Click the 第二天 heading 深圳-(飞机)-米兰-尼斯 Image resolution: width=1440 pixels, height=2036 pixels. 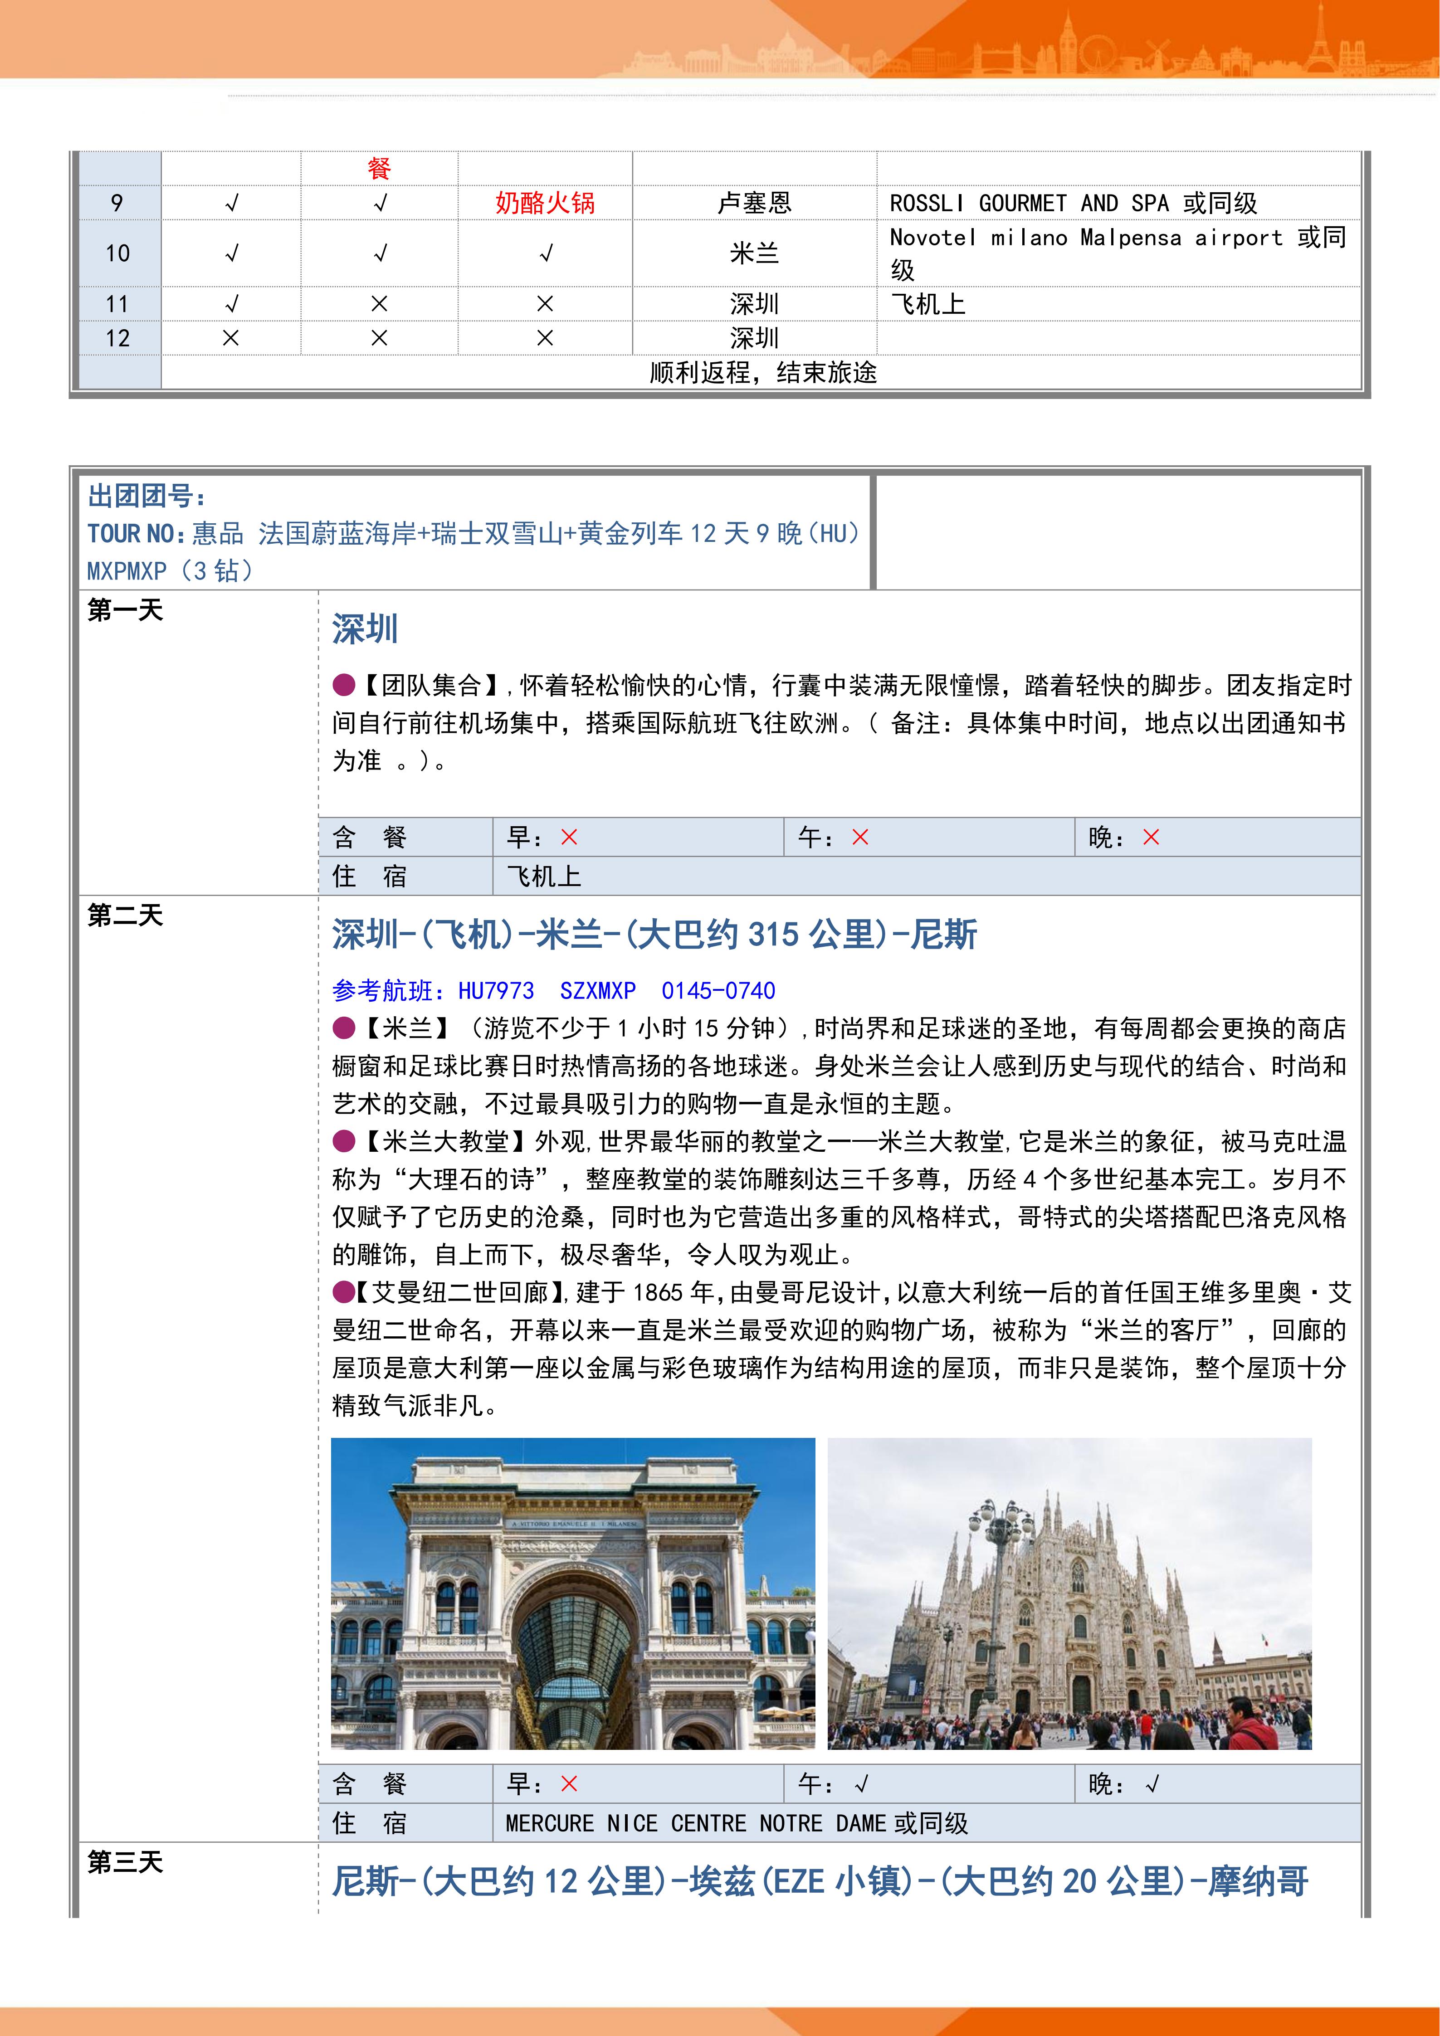point(654,935)
